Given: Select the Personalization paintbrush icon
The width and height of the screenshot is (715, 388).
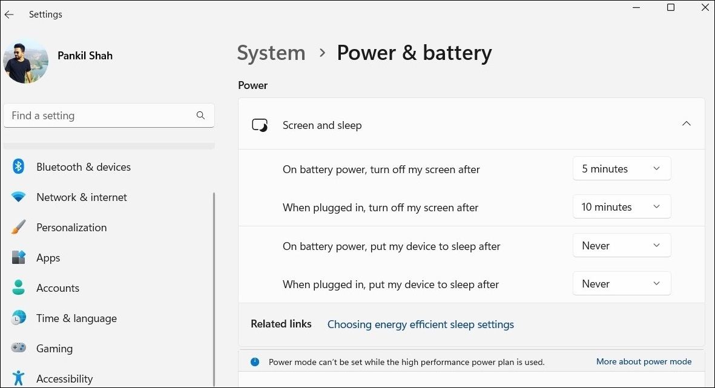Looking at the screenshot, I should (18, 227).
